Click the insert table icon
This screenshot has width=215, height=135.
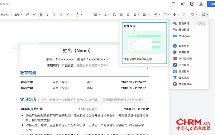coord(165,15)
